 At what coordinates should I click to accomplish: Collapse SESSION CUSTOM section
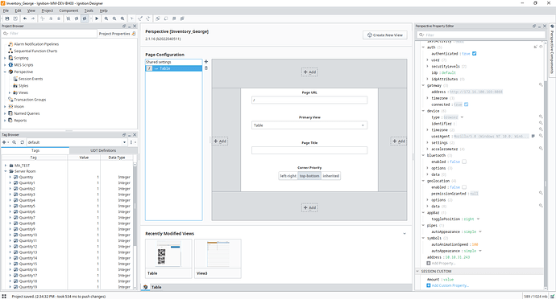click(417, 272)
